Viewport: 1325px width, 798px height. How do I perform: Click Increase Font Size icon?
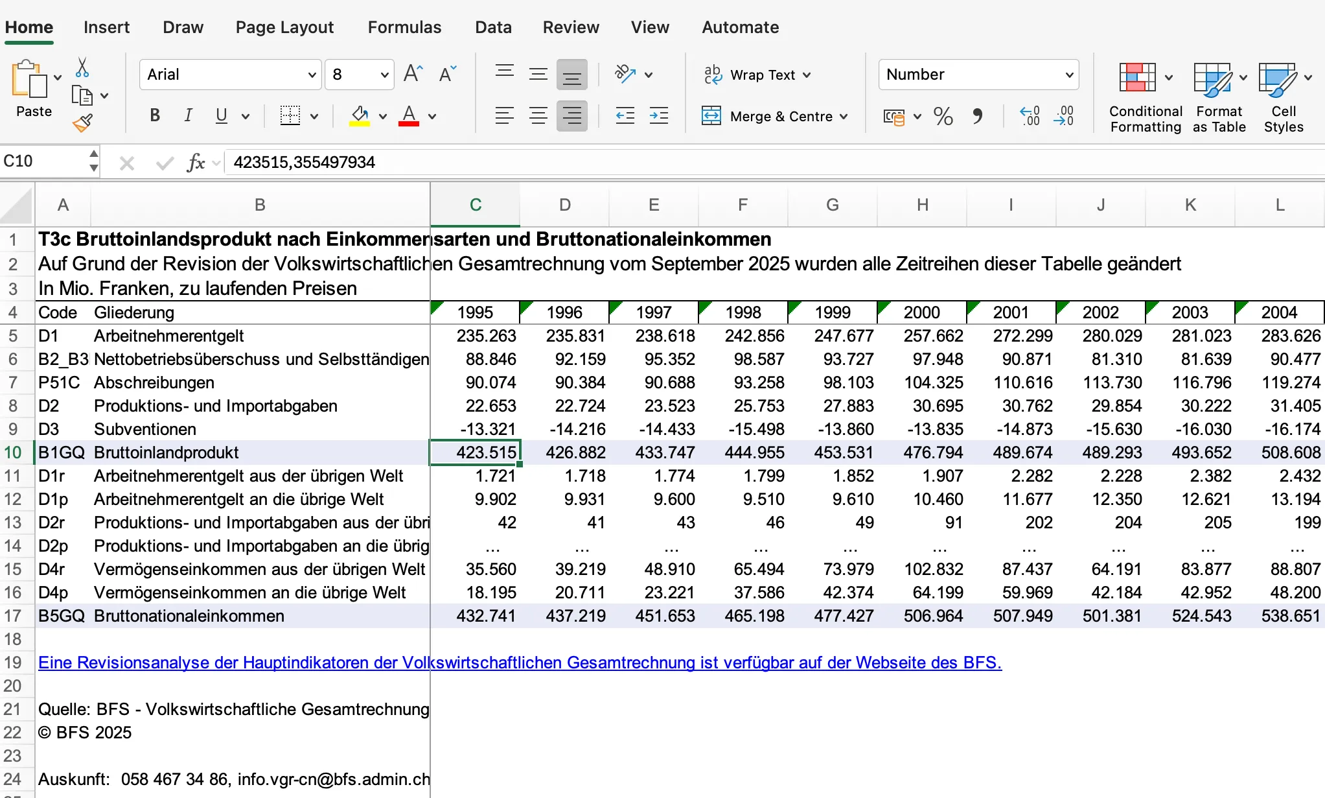coord(413,74)
